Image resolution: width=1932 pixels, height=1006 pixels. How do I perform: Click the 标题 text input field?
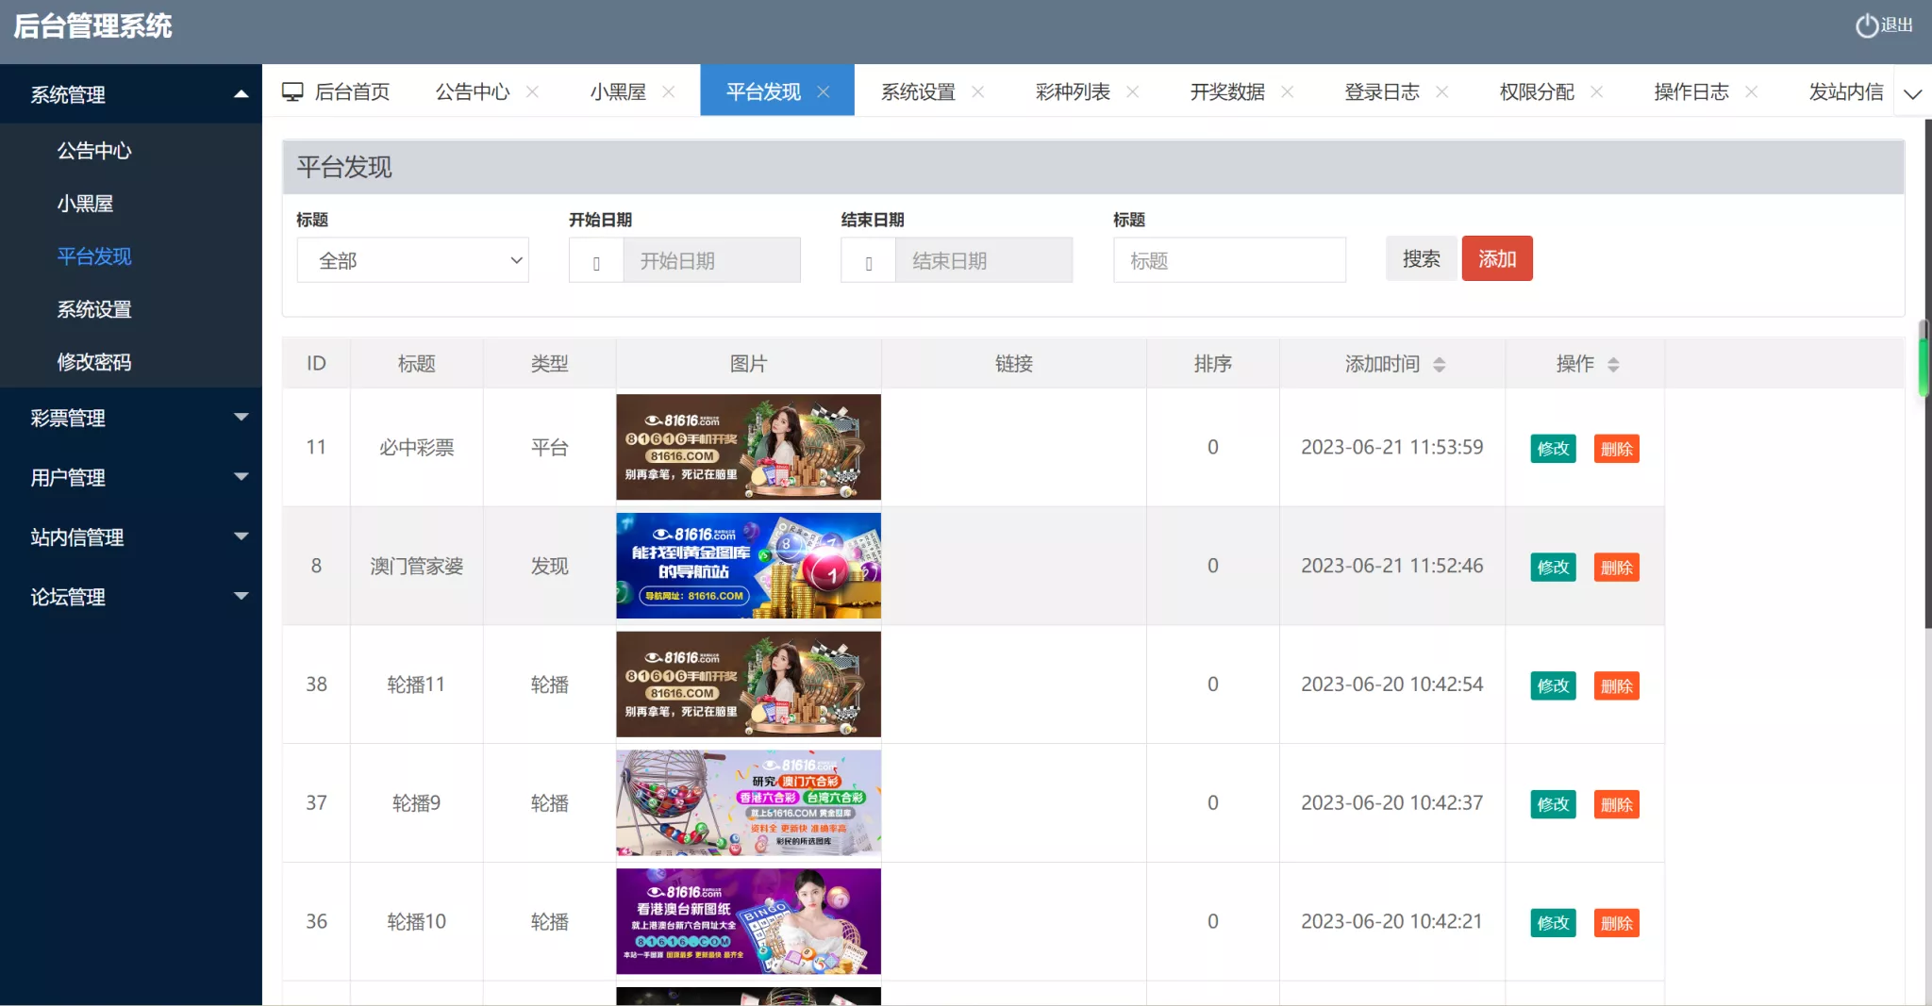point(1229,260)
